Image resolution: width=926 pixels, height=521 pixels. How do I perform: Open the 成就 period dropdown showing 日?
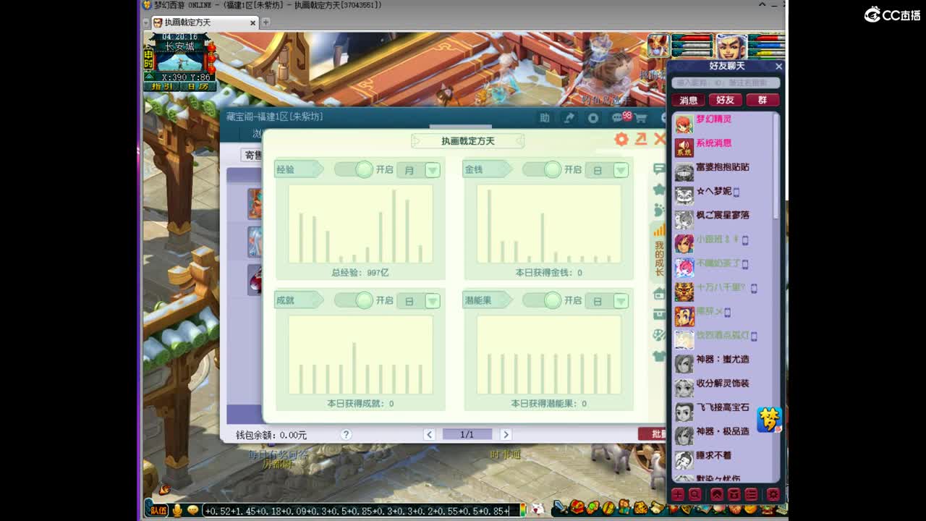tap(418, 301)
